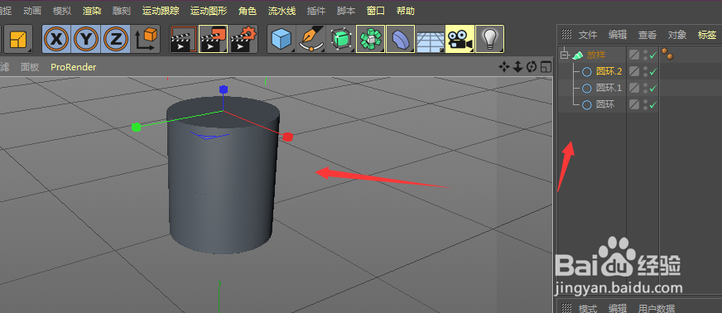Click the Render View clapperboard icon

(x=184, y=39)
